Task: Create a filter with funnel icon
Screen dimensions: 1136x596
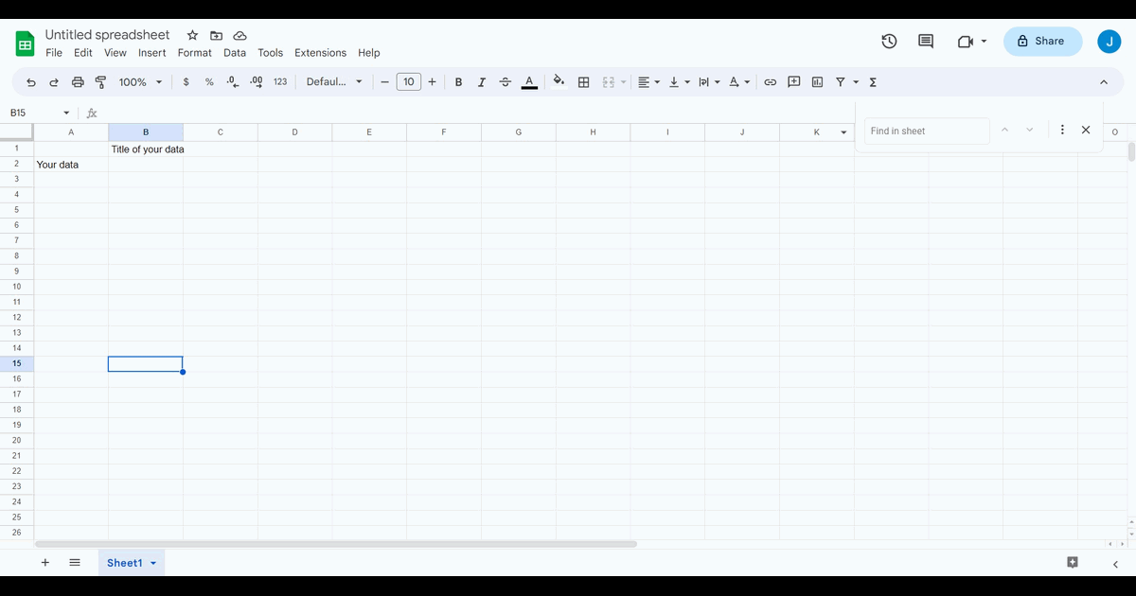Action: click(x=841, y=82)
